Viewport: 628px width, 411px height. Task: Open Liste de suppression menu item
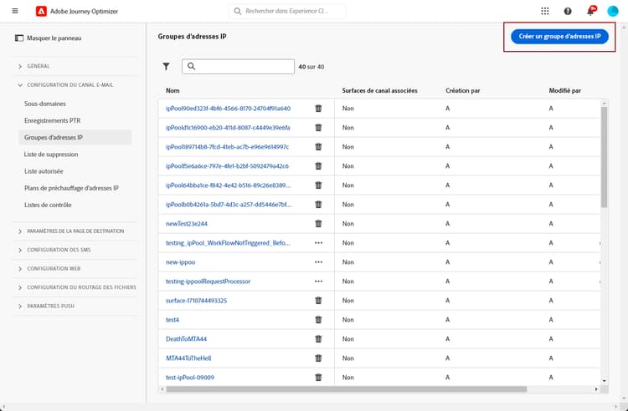(51, 155)
